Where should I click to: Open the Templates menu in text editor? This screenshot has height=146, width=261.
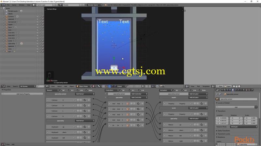pyautogui.click(x=206, y=86)
